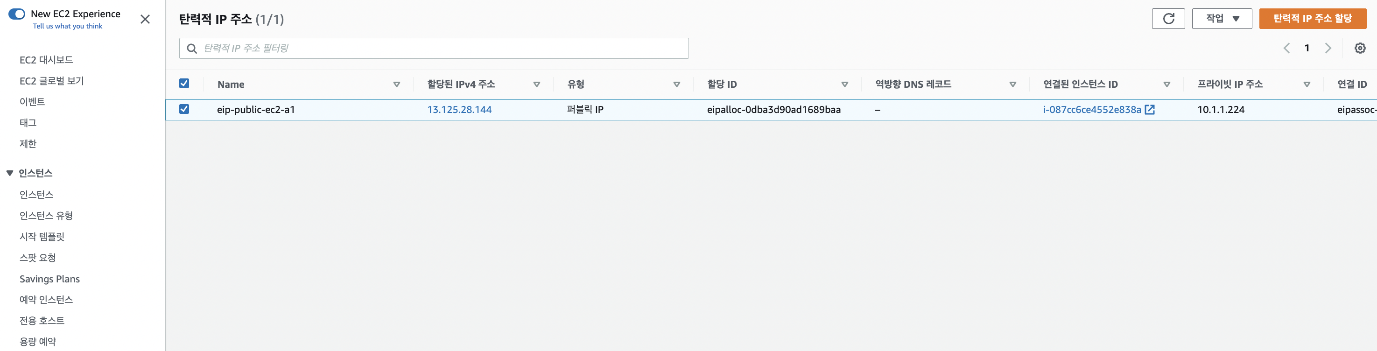The width and height of the screenshot is (1377, 351).
Task: Click eip-public-ec2-a1 name cell
Action: tap(255, 110)
